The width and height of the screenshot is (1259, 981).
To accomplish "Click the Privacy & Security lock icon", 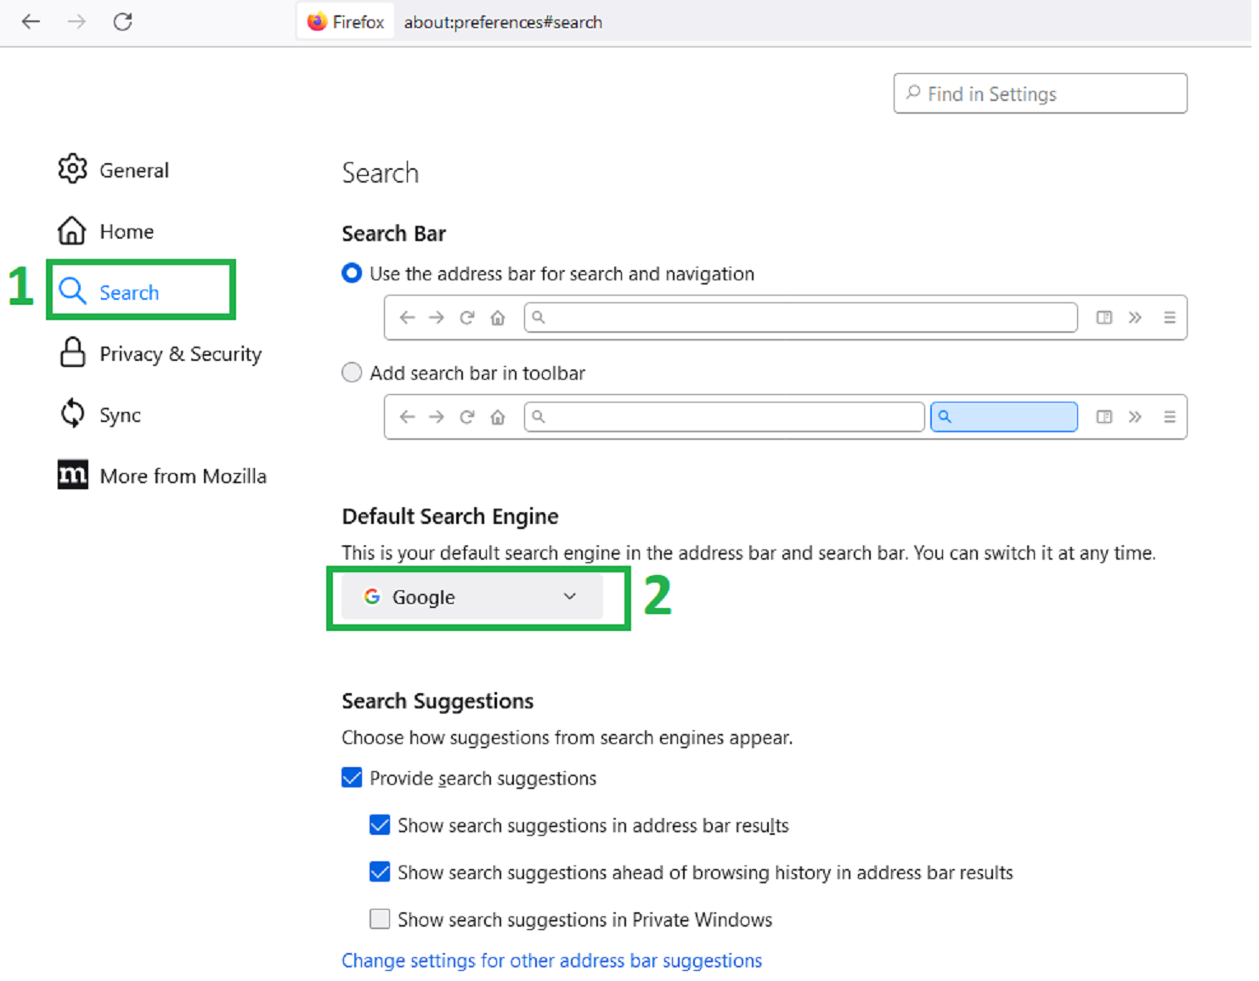I will pos(72,352).
